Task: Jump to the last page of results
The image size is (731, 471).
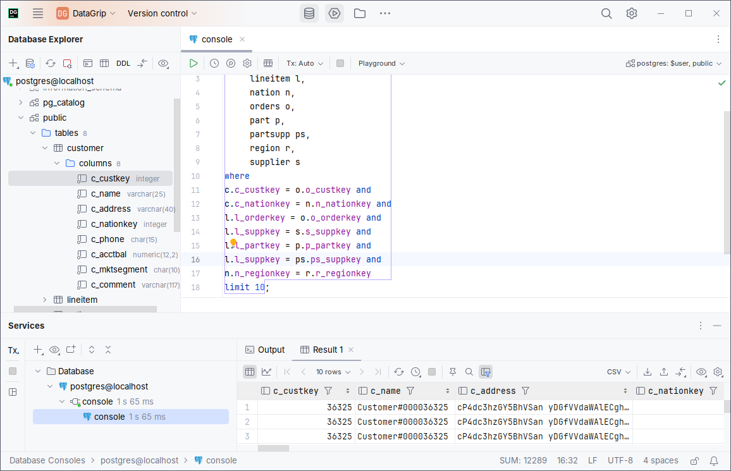Action: pos(378,372)
